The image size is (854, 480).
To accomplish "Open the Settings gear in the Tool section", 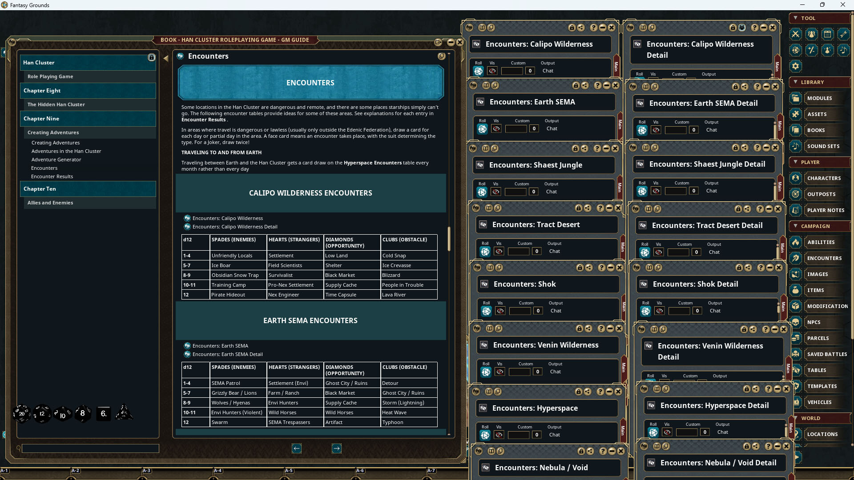I will tap(796, 66).
